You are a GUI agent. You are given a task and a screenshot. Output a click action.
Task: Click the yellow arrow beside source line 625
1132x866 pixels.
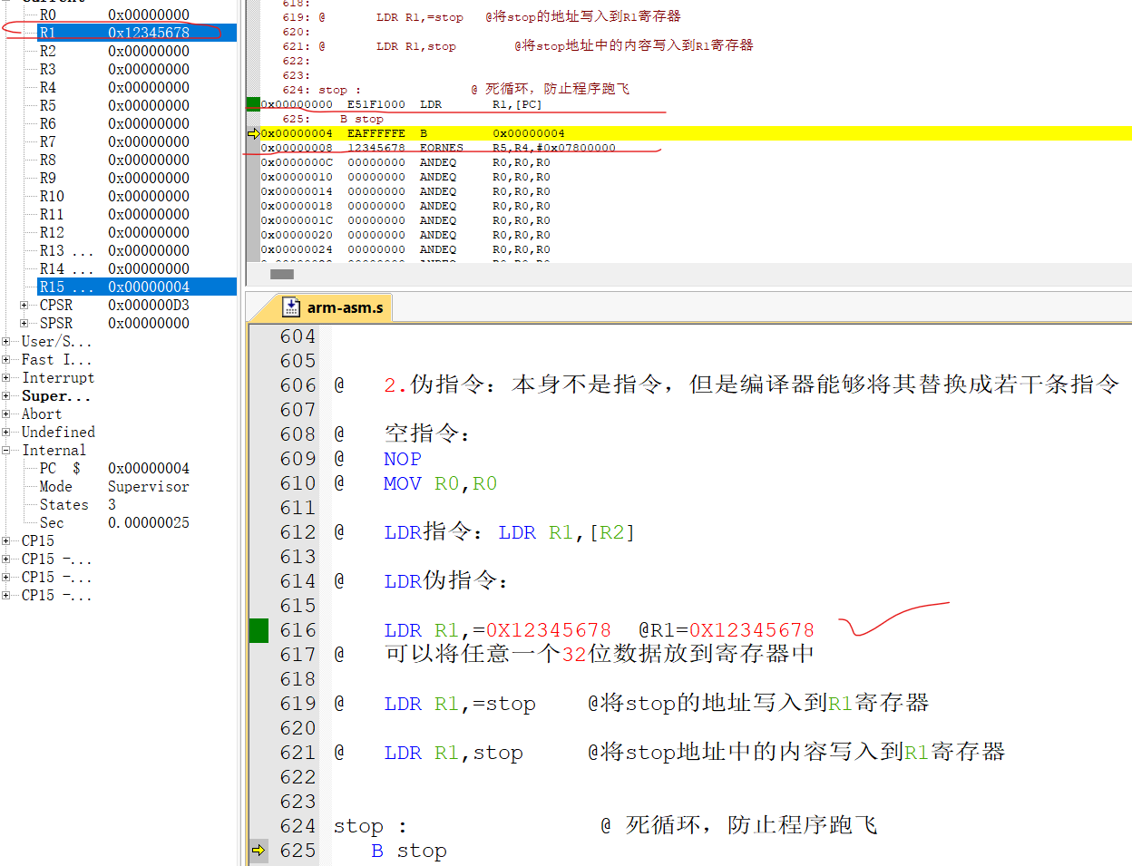point(259,851)
